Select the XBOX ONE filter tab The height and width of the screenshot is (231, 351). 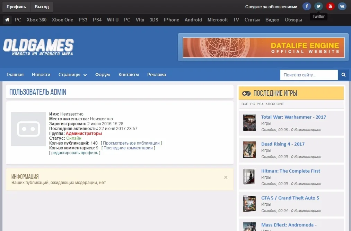[x=275, y=104]
